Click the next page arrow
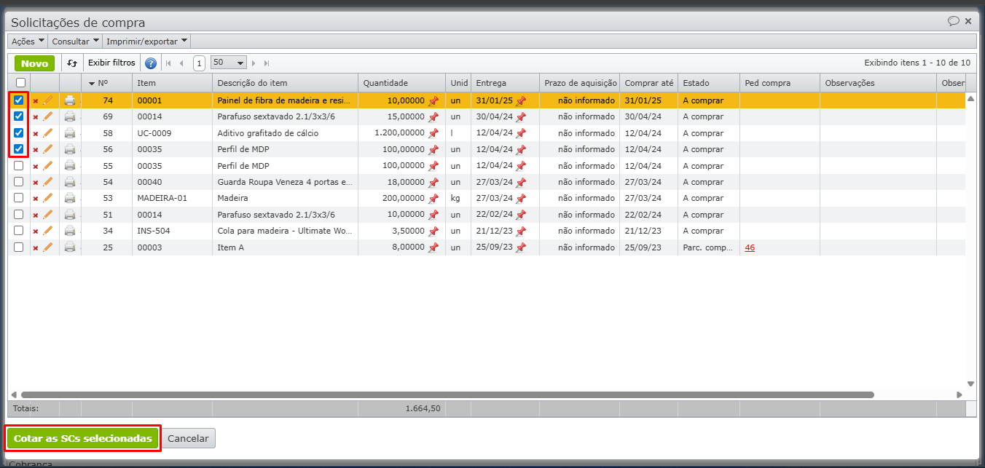 click(x=254, y=63)
